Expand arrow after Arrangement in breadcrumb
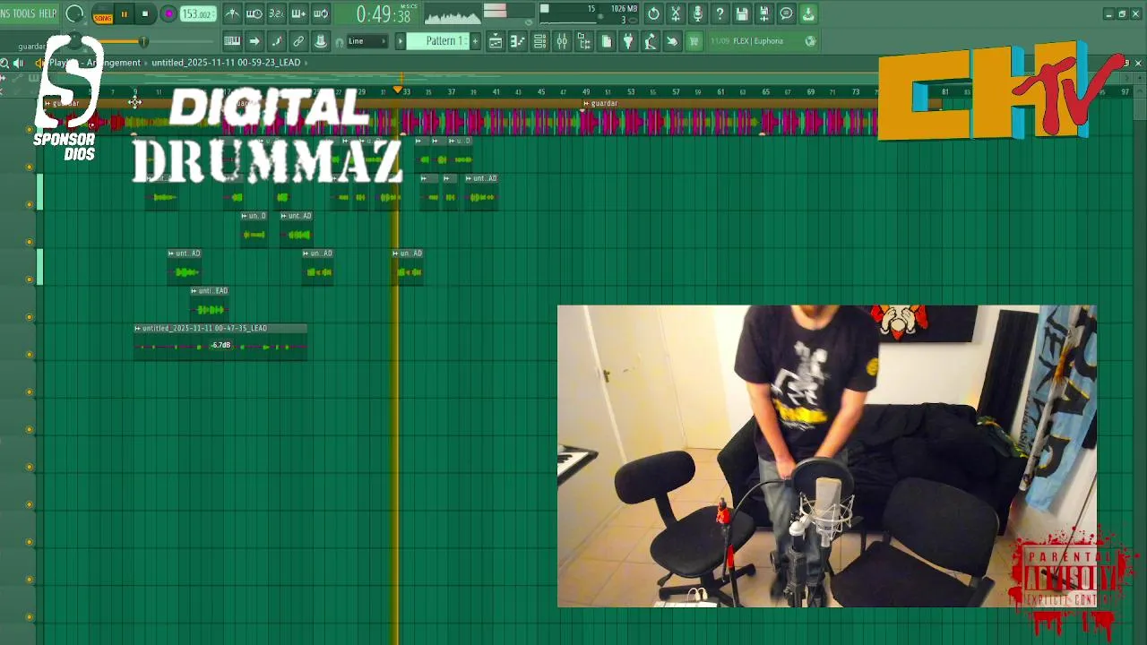Viewport: 1147px width, 645px height. point(146,63)
